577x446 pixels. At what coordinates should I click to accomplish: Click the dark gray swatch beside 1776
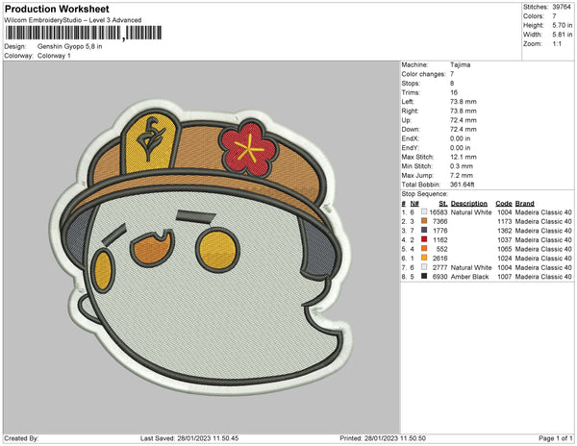click(424, 231)
